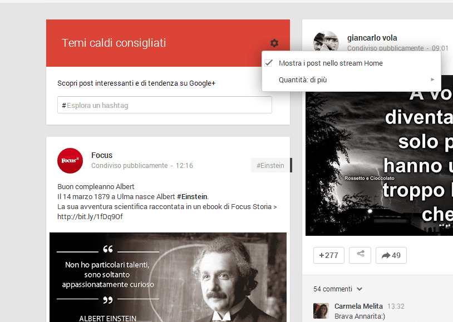Click the gear settings icon
Viewport: 453px width, 322px height.
(x=274, y=43)
